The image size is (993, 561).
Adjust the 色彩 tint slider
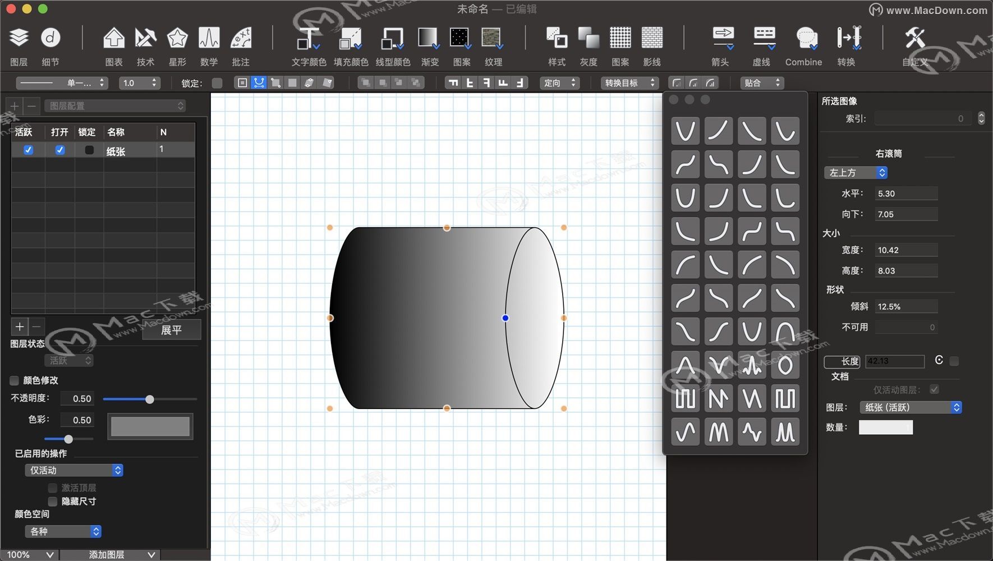click(x=68, y=439)
